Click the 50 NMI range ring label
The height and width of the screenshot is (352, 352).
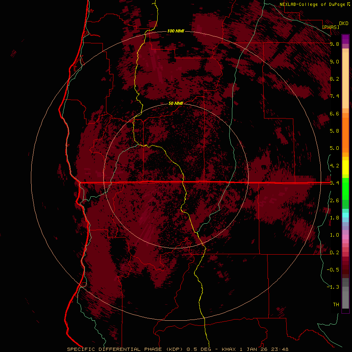point(176,104)
